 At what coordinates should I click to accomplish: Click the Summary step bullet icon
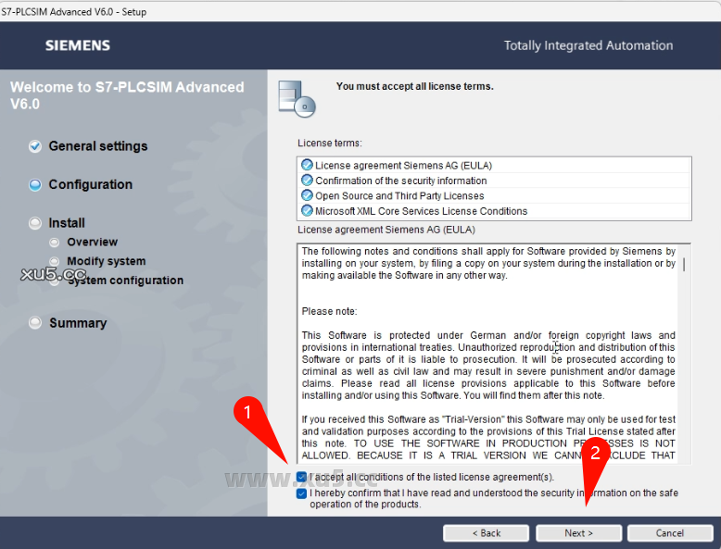pos(35,323)
